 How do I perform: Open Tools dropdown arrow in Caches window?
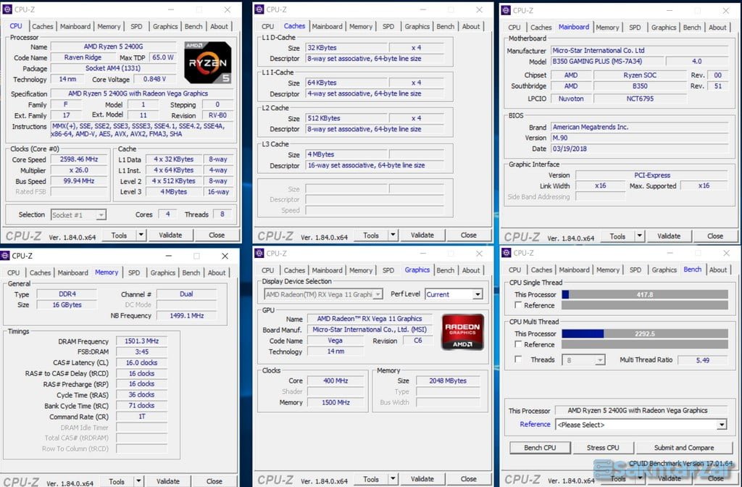tap(393, 236)
